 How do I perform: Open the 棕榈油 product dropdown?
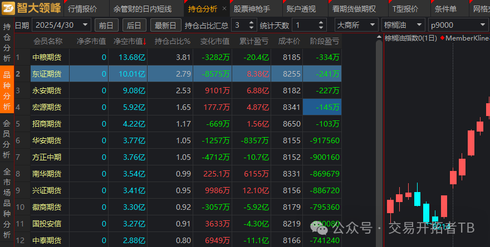point(403,25)
